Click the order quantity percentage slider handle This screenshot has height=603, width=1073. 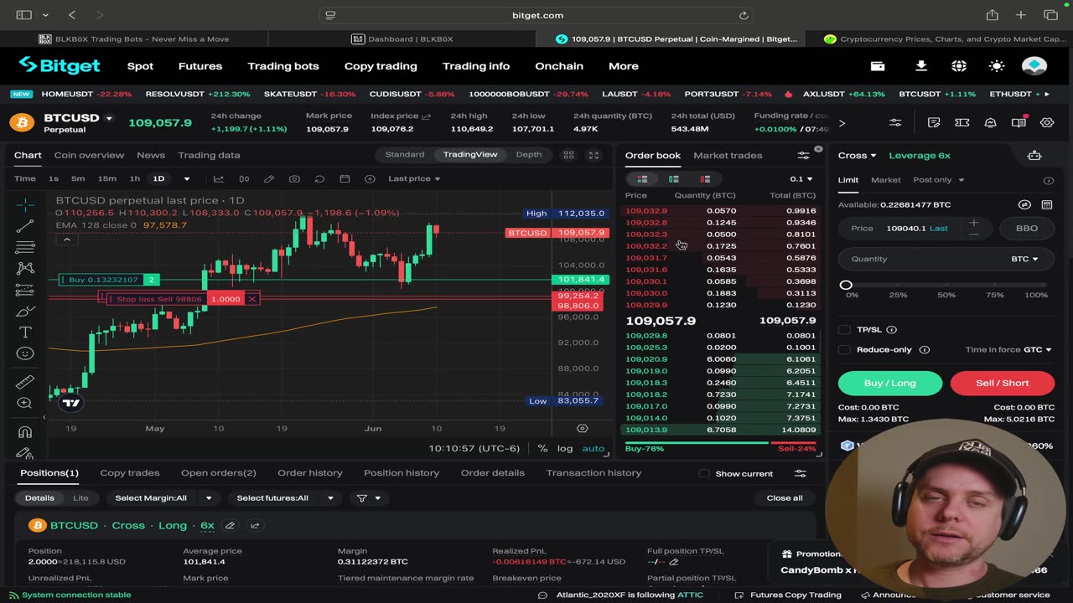(x=846, y=286)
